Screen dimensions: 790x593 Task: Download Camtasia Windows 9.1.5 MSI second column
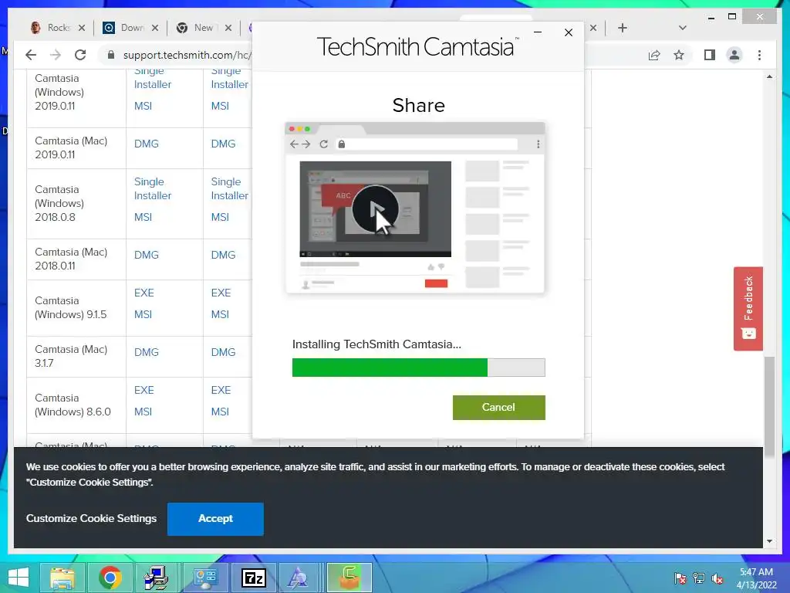[x=220, y=315]
